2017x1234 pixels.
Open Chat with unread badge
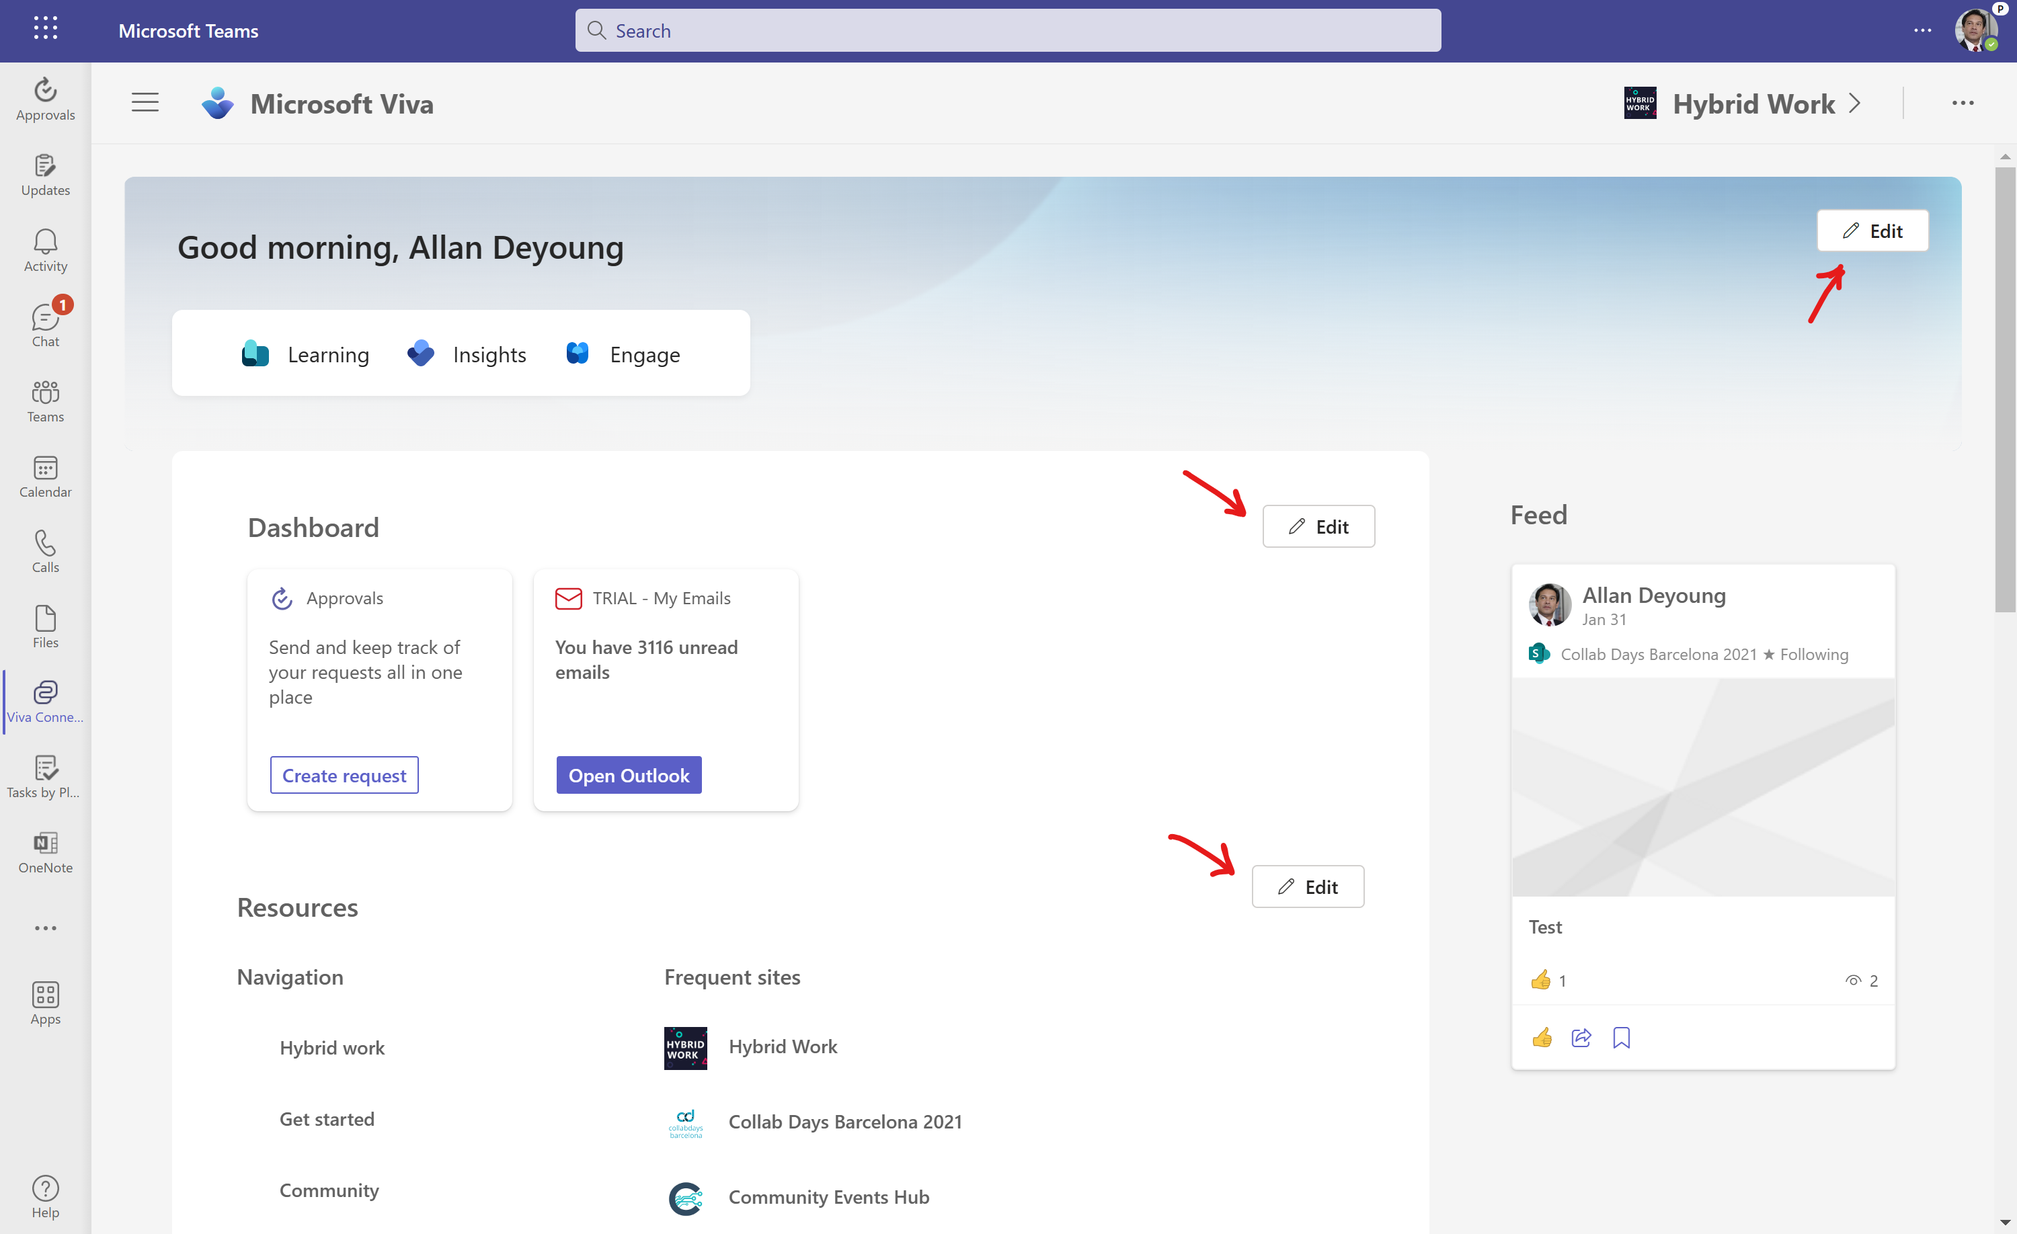pyautogui.click(x=45, y=325)
